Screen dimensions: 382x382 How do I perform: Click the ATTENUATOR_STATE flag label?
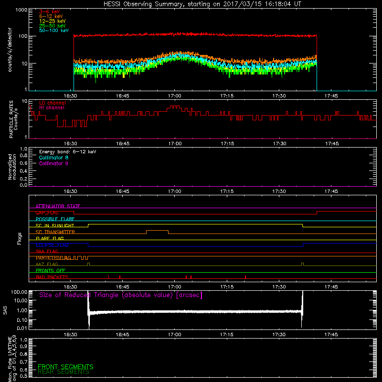click(x=58, y=206)
